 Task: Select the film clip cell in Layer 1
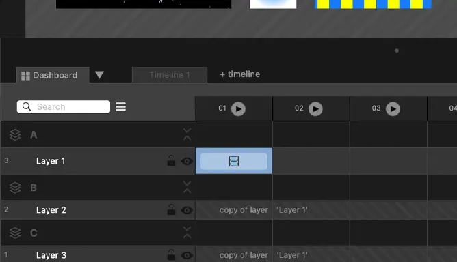pyautogui.click(x=234, y=161)
